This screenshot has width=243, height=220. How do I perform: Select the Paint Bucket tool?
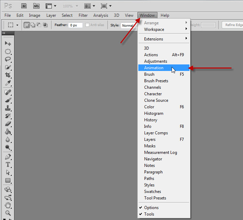[8, 132]
